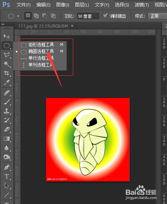Select the Blur tool
167x204 pixels.
tap(7, 148)
